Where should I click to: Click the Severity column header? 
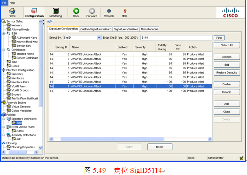click(144, 47)
